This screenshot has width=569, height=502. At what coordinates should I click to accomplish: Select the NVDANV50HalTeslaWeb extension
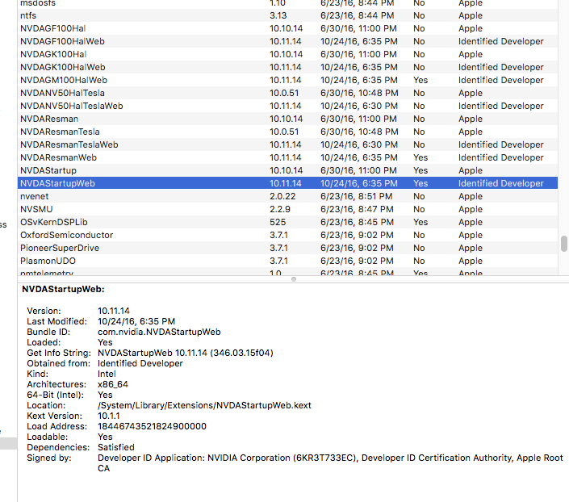287,106
